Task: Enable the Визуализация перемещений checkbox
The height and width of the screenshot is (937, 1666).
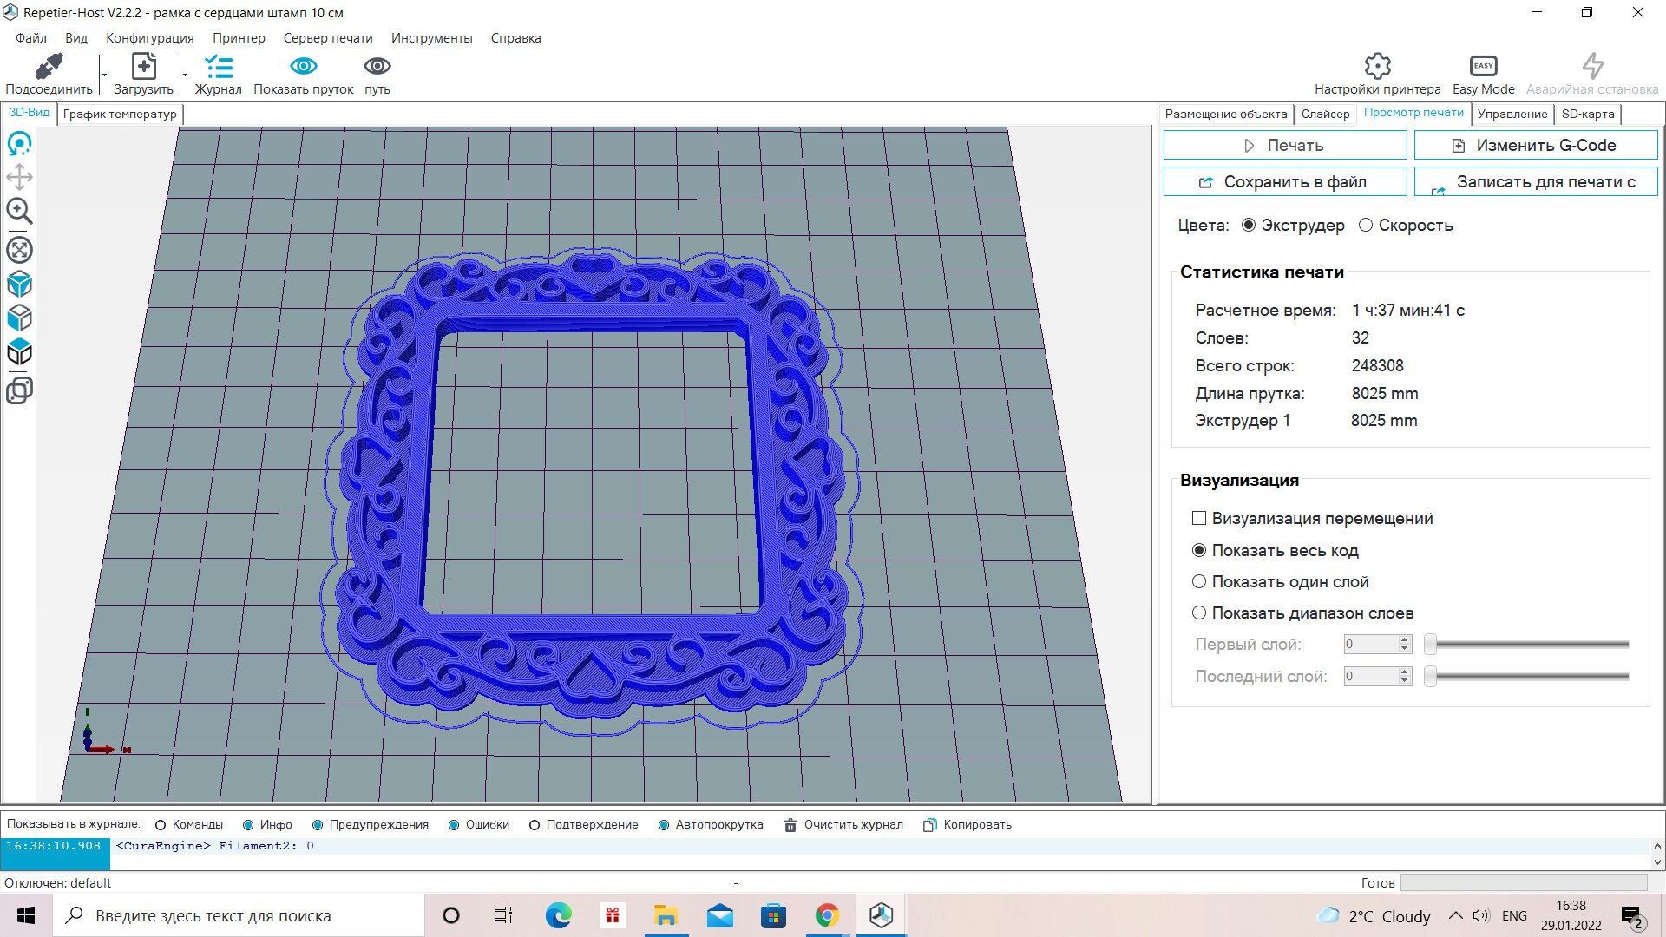Action: click(x=1198, y=518)
